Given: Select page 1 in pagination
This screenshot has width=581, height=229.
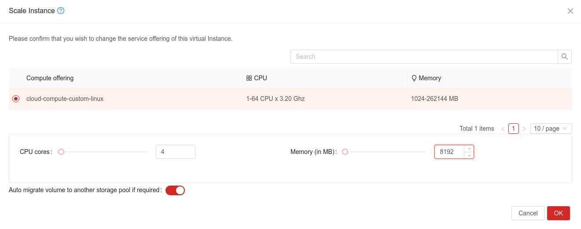Looking at the screenshot, I should (514, 129).
